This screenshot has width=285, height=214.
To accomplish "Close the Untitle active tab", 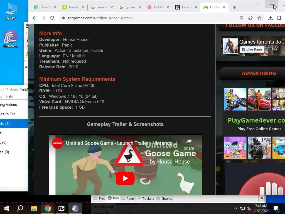I will [x=224, y=7].
